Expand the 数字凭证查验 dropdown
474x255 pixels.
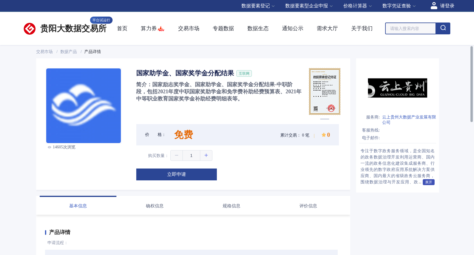pyautogui.click(x=399, y=6)
